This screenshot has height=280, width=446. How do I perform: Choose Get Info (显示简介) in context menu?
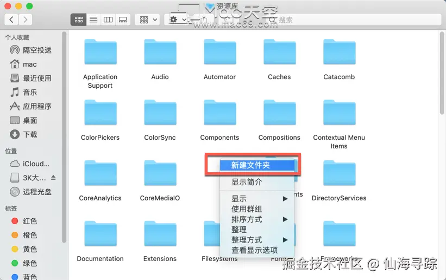(x=257, y=182)
